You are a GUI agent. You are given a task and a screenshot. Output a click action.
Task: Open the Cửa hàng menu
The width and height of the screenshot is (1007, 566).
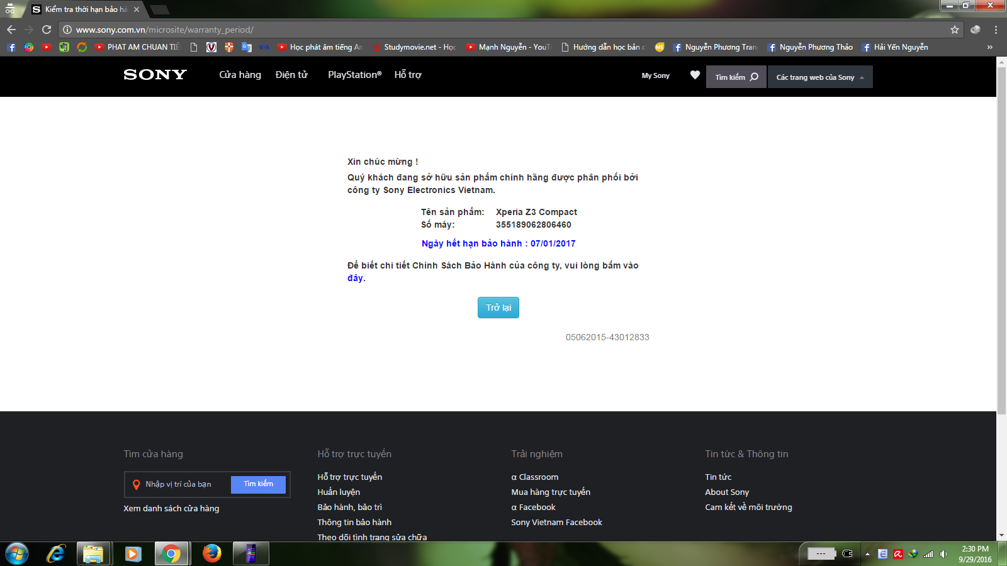[x=240, y=75]
